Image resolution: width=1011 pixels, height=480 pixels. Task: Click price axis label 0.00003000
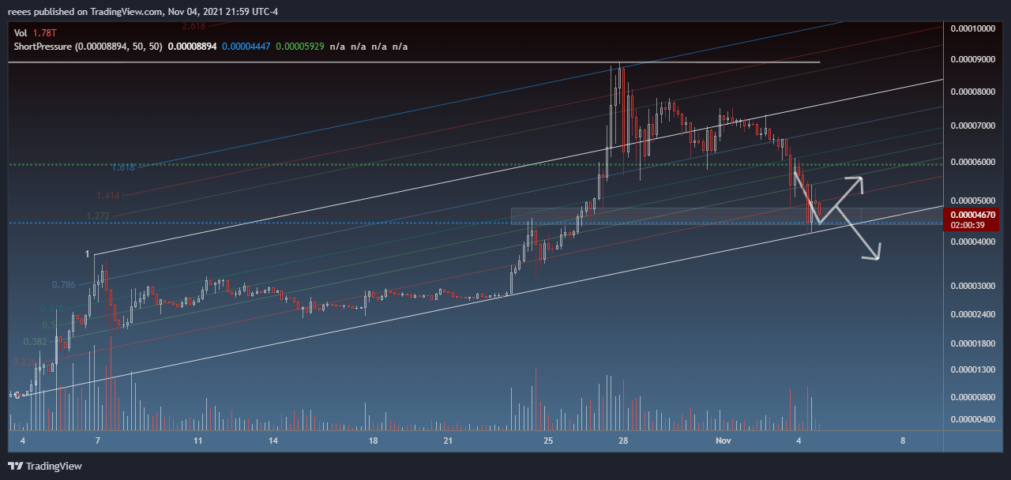click(973, 287)
